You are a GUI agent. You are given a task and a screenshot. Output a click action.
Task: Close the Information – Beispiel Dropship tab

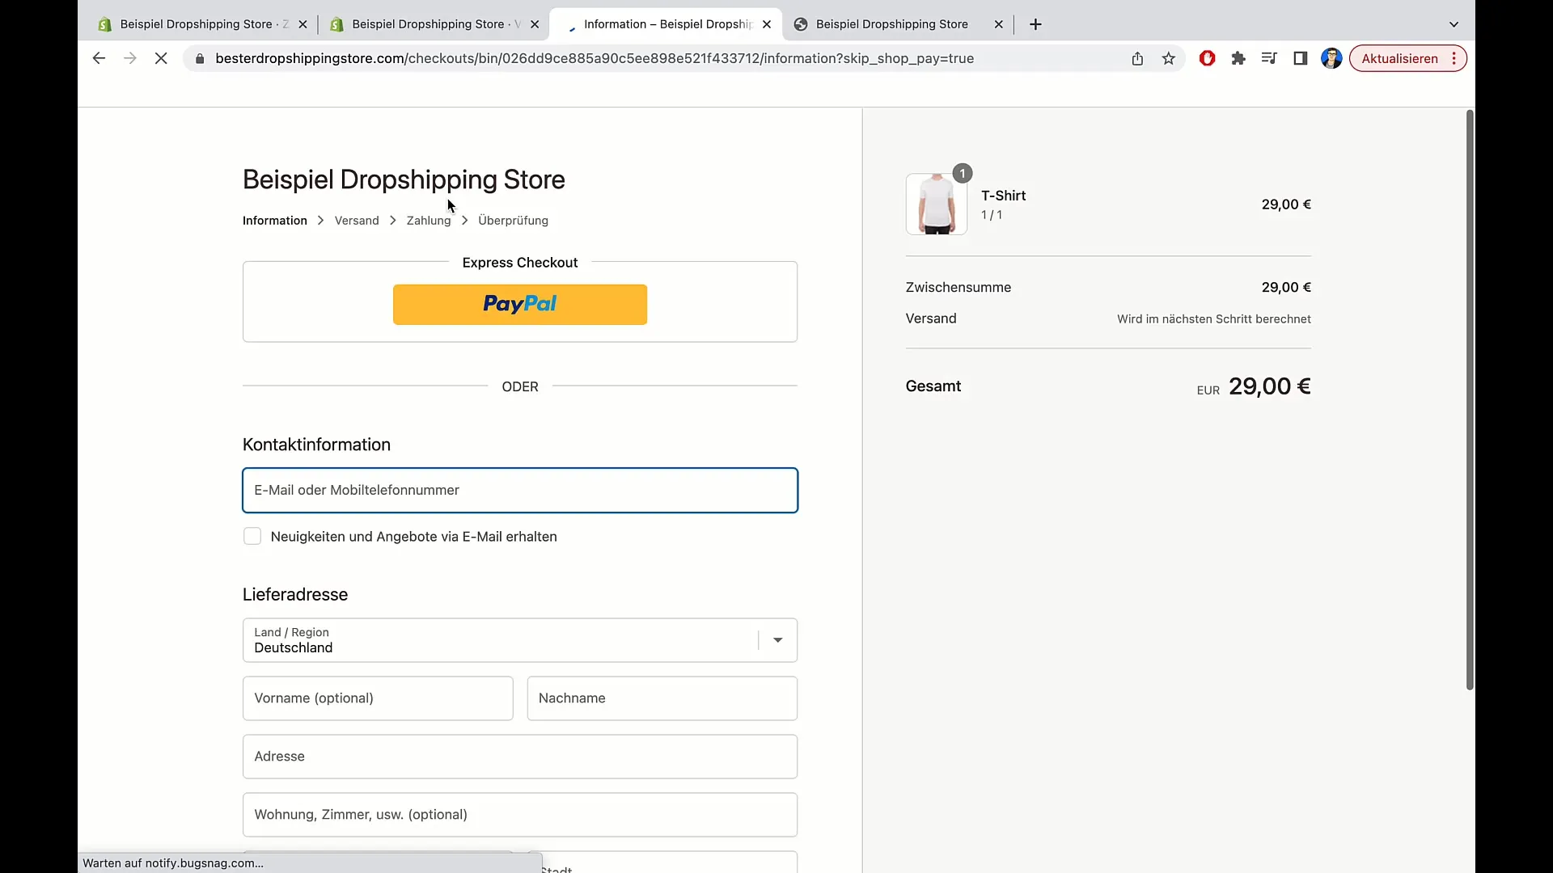click(767, 24)
